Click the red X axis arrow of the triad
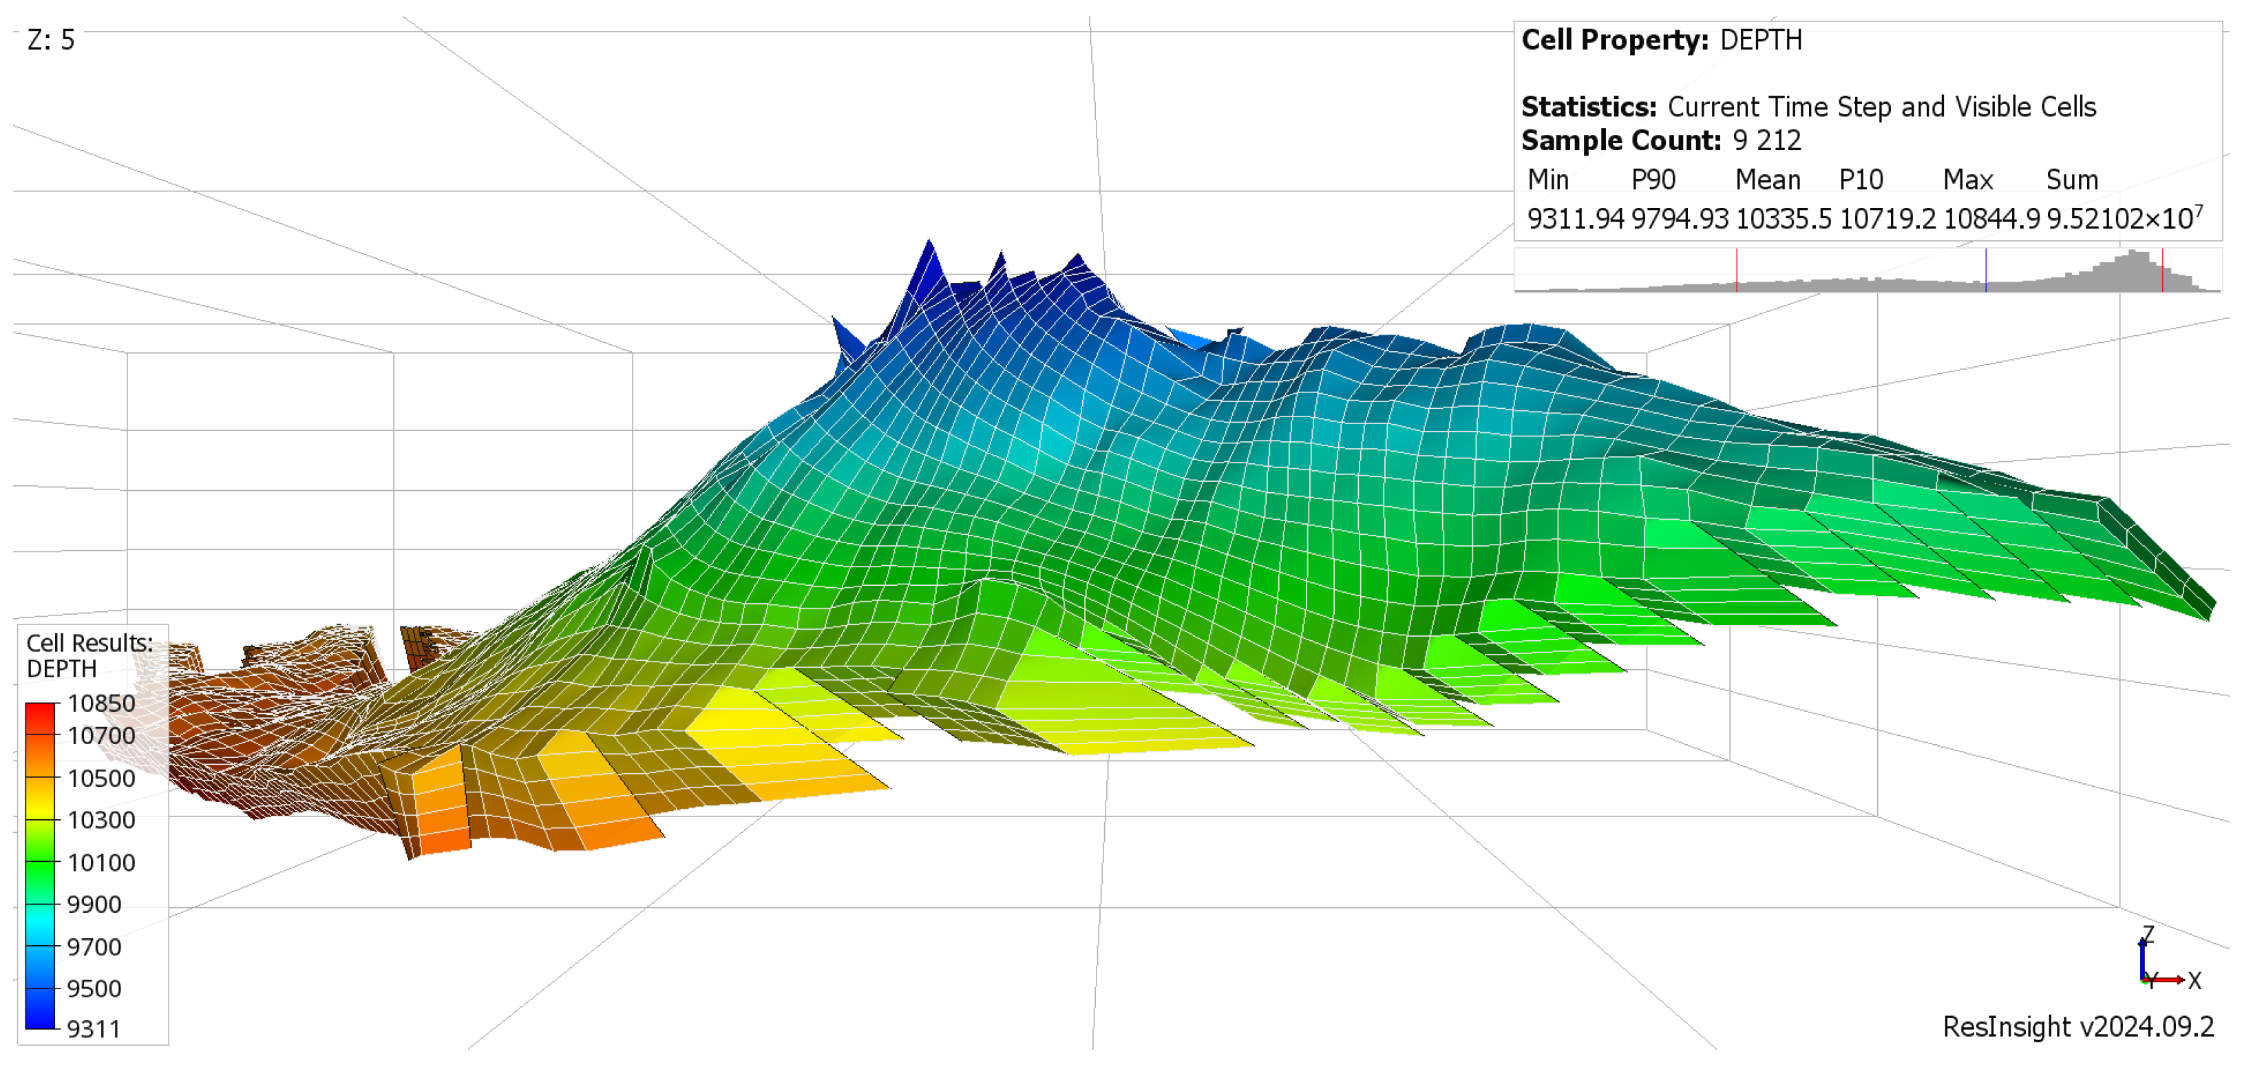This screenshot has height=1067, width=2253. 2171,980
